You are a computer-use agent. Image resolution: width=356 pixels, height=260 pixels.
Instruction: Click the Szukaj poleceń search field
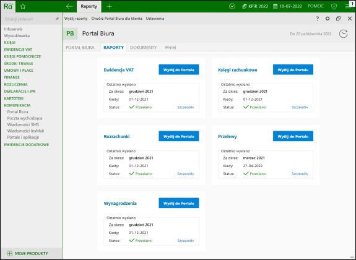tap(28, 19)
